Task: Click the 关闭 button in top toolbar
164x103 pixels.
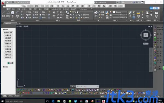Action: 63,6
